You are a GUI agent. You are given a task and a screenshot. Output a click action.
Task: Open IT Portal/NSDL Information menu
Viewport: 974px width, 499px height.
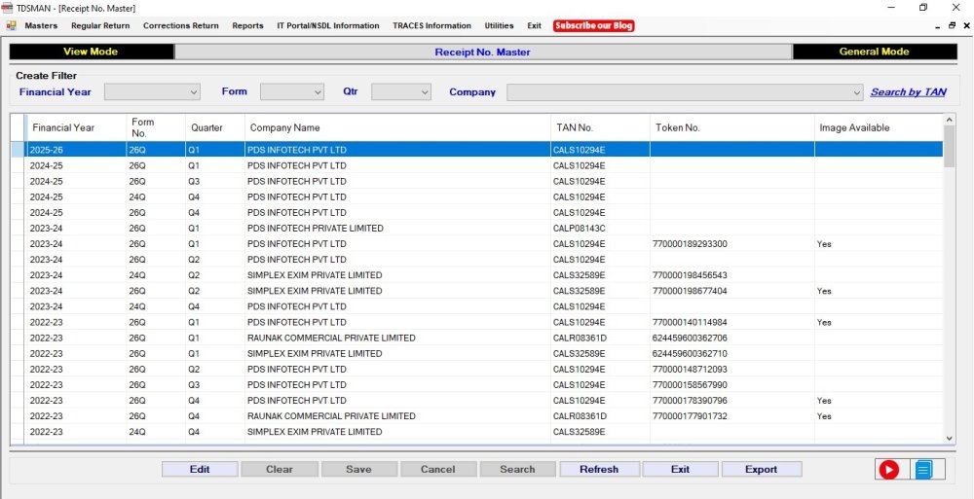[328, 25]
